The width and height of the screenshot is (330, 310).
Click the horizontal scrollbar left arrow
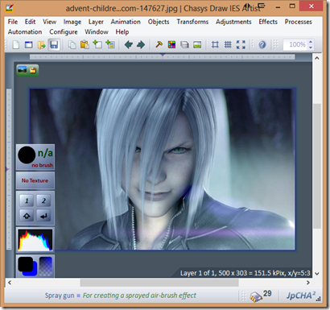tap(10, 283)
